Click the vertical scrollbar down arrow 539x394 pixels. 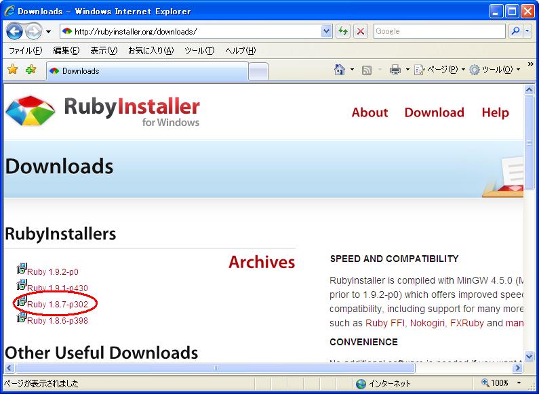pyautogui.click(x=529, y=356)
